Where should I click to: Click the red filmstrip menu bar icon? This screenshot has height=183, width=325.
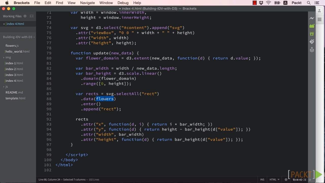[254, 3]
